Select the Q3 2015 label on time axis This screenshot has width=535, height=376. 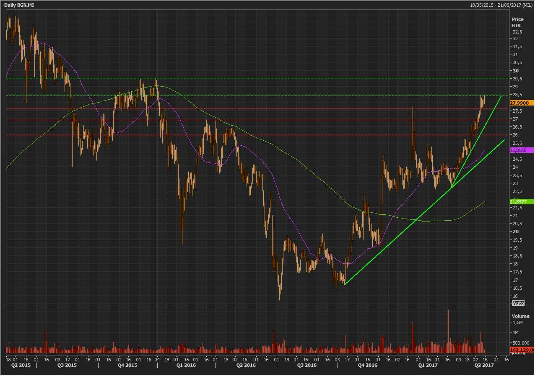(68, 366)
